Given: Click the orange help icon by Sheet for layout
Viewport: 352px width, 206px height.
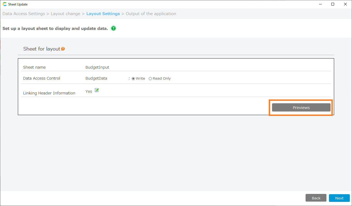Looking at the screenshot, I should tap(63, 49).
